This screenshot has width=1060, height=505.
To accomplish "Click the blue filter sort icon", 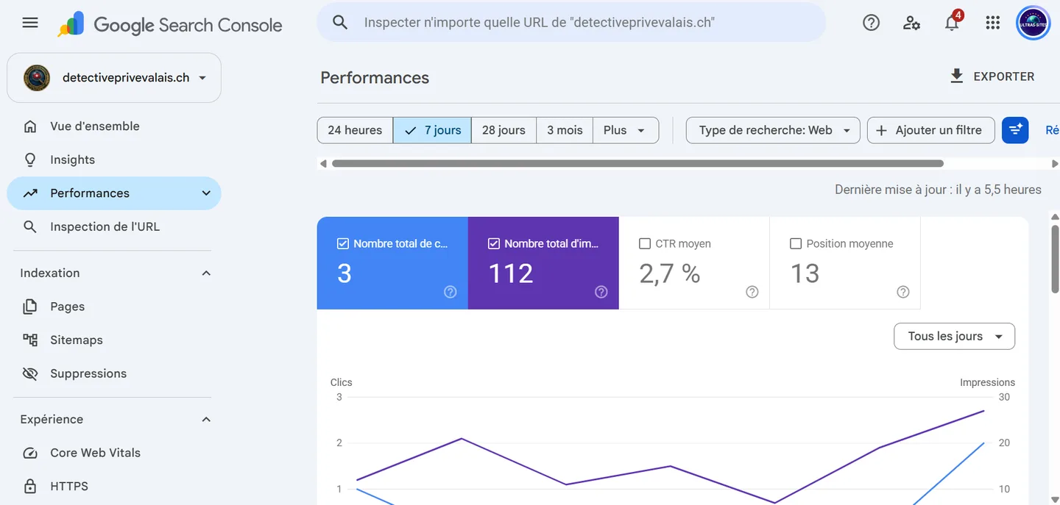I will coord(1015,130).
